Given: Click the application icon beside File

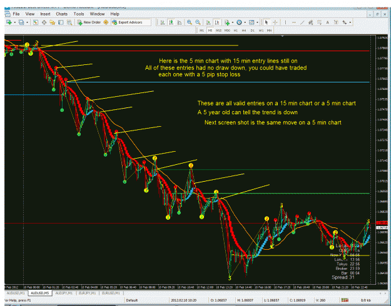Looking at the screenshot, I should pyautogui.click(x=8, y=14).
